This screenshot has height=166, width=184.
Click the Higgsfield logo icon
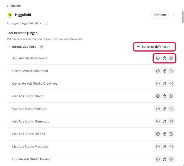click(x=10, y=15)
